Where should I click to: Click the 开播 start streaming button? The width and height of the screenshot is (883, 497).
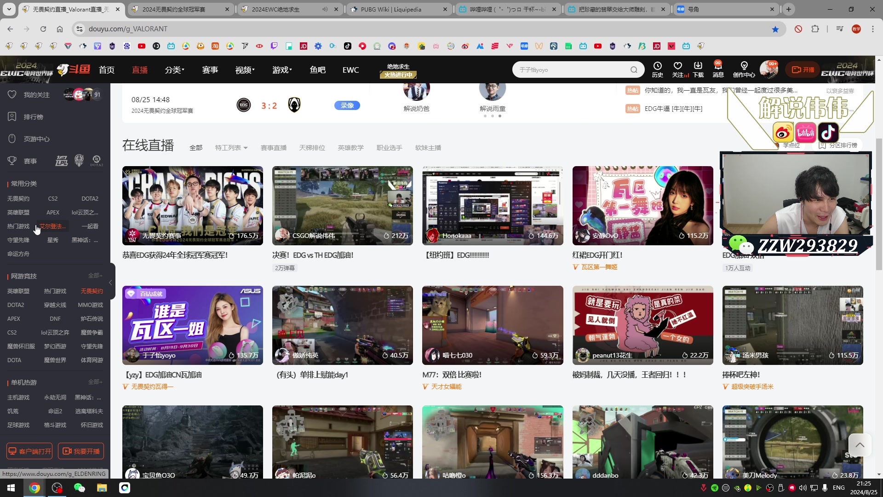coord(803,70)
